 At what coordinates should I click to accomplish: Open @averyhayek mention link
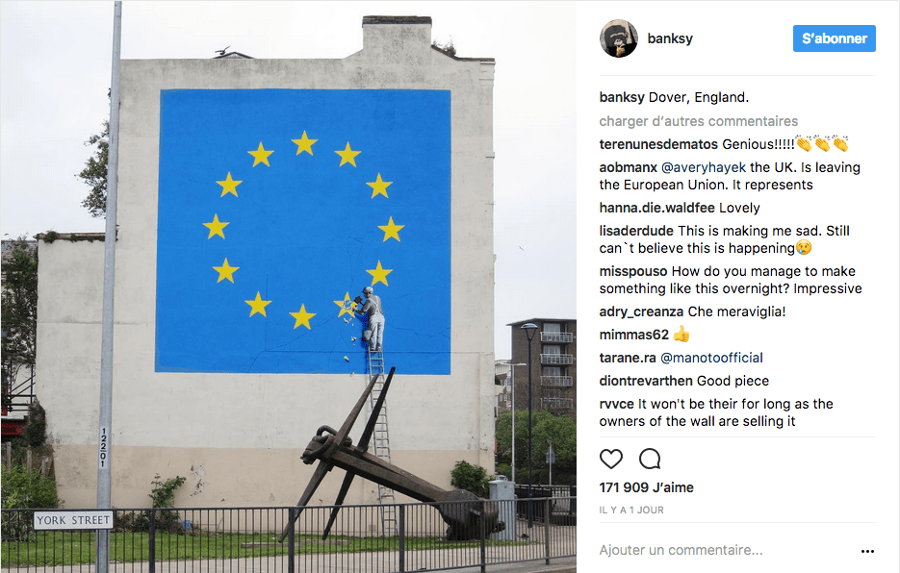pos(704,167)
